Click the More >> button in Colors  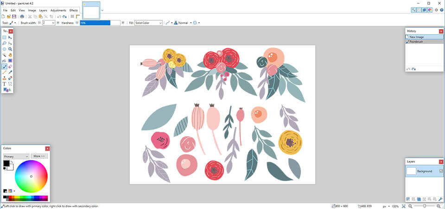(x=39, y=156)
